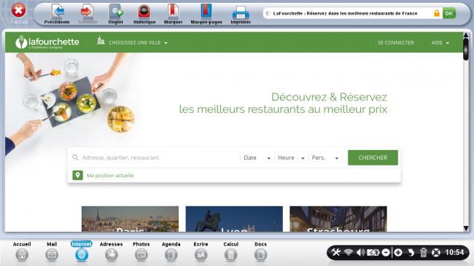Open the Accueil home app
The width and height of the screenshot is (474, 266).
[x=22, y=251]
